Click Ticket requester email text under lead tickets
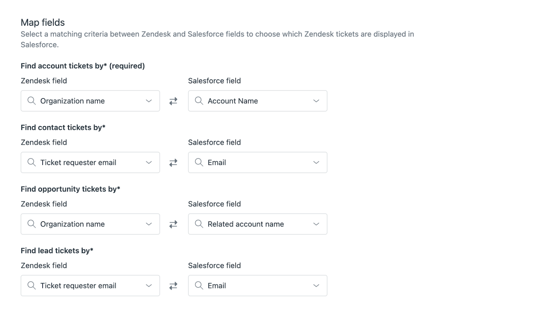554x325 pixels. point(78,286)
